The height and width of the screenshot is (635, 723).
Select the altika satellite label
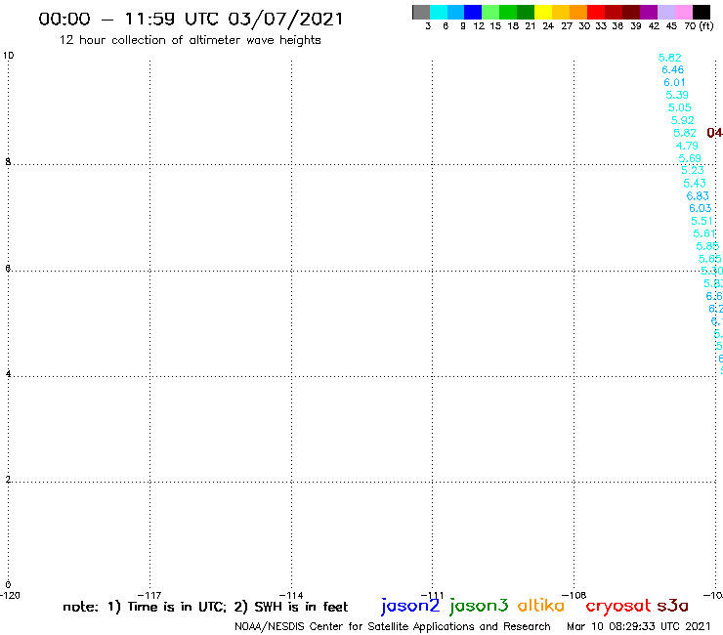tap(541, 605)
